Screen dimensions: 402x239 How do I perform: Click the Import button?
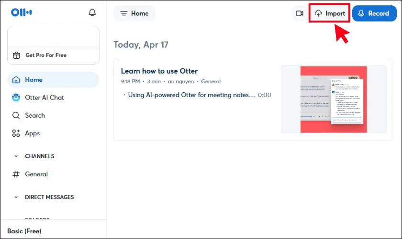click(x=330, y=13)
